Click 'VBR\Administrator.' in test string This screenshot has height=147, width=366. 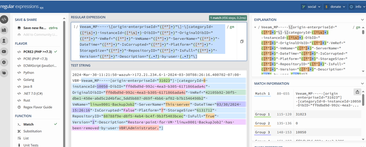click(x=139, y=128)
